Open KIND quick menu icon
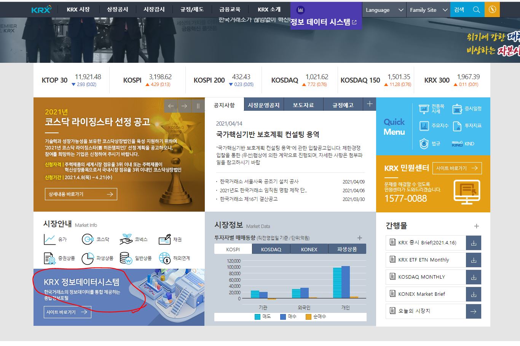The height and width of the screenshot is (346, 520). 457,144
